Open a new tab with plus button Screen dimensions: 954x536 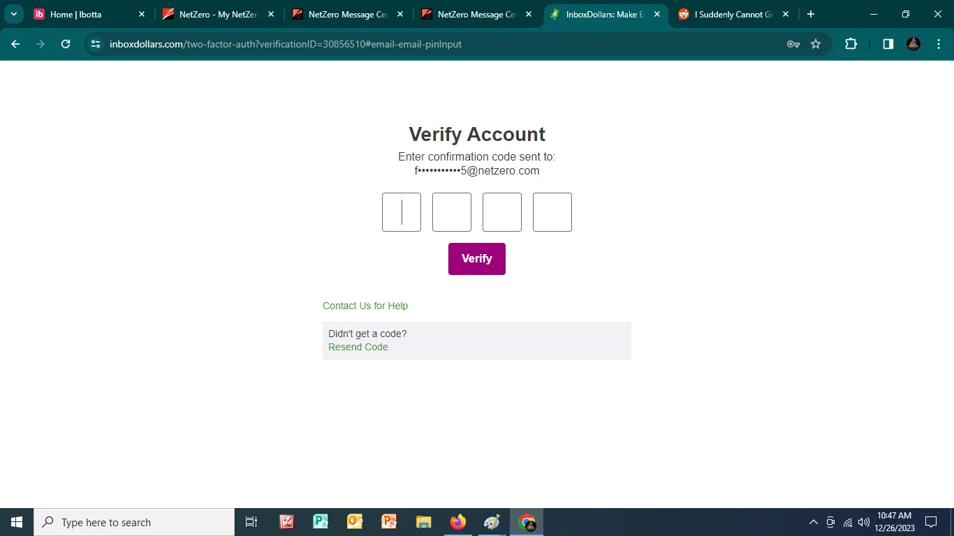(x=811, y=14)
